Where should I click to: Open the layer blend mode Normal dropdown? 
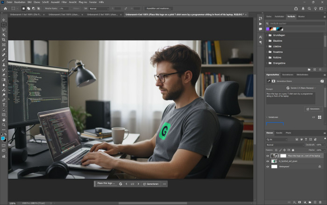pos(285,145)
